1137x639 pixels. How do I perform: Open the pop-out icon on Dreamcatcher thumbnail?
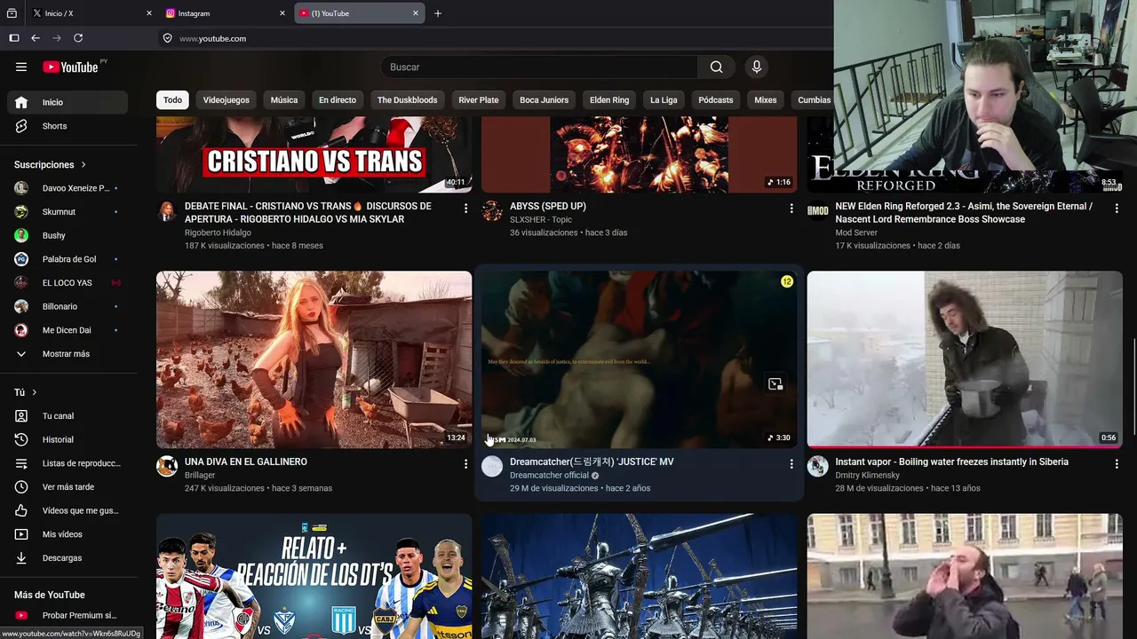pos(775,384)
